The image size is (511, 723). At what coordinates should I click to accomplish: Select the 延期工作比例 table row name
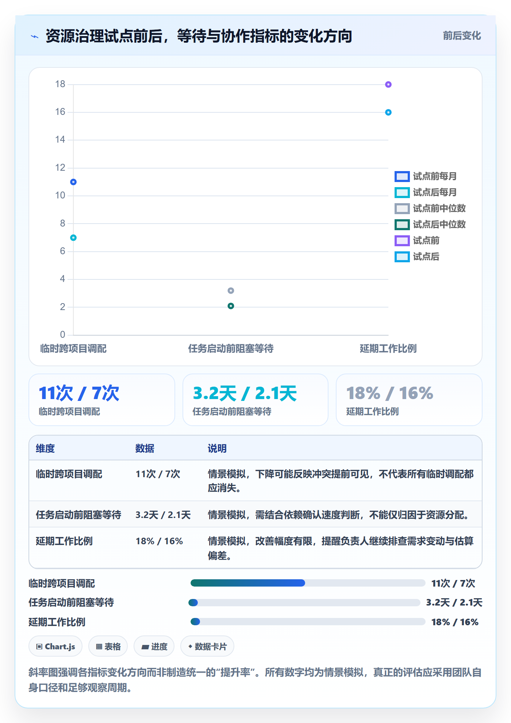pos(64,541)
